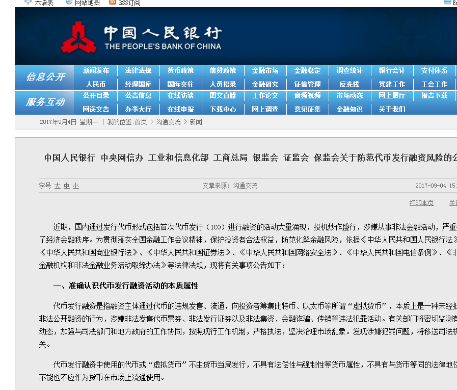Viewport: 457px width, 390px height.
Task: Set font size to 中
Action: (67, 186)
